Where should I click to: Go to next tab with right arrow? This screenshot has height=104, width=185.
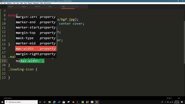point(5,7)
